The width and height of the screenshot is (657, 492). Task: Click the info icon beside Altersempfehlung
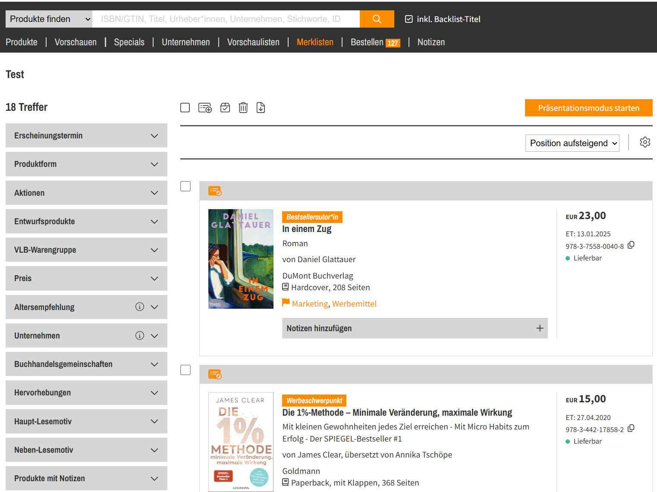tap(139, 307)
